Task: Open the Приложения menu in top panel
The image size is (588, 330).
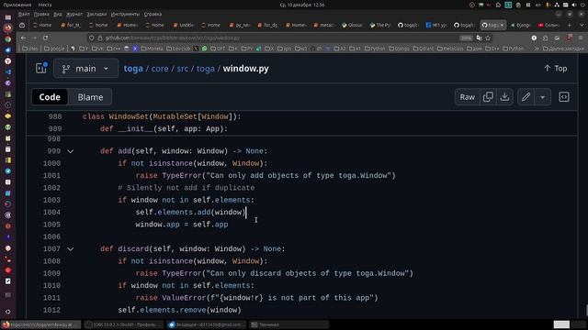Action: (17, 5)
